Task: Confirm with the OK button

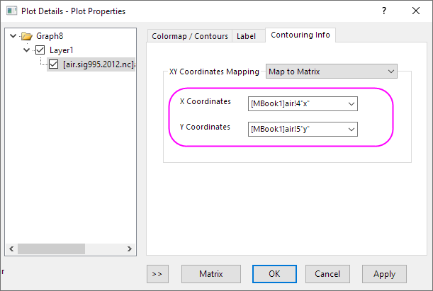Action: (x=274, y=273)
